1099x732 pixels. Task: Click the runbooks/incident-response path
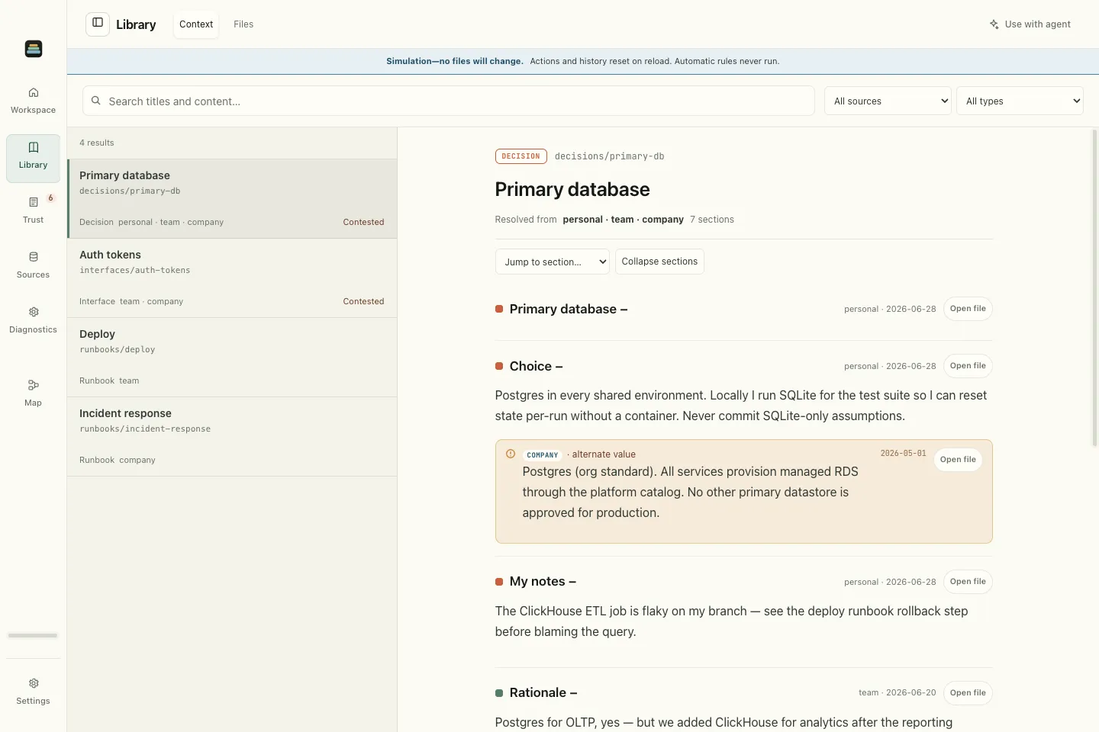pyautogui.click(x=145, y=429)
